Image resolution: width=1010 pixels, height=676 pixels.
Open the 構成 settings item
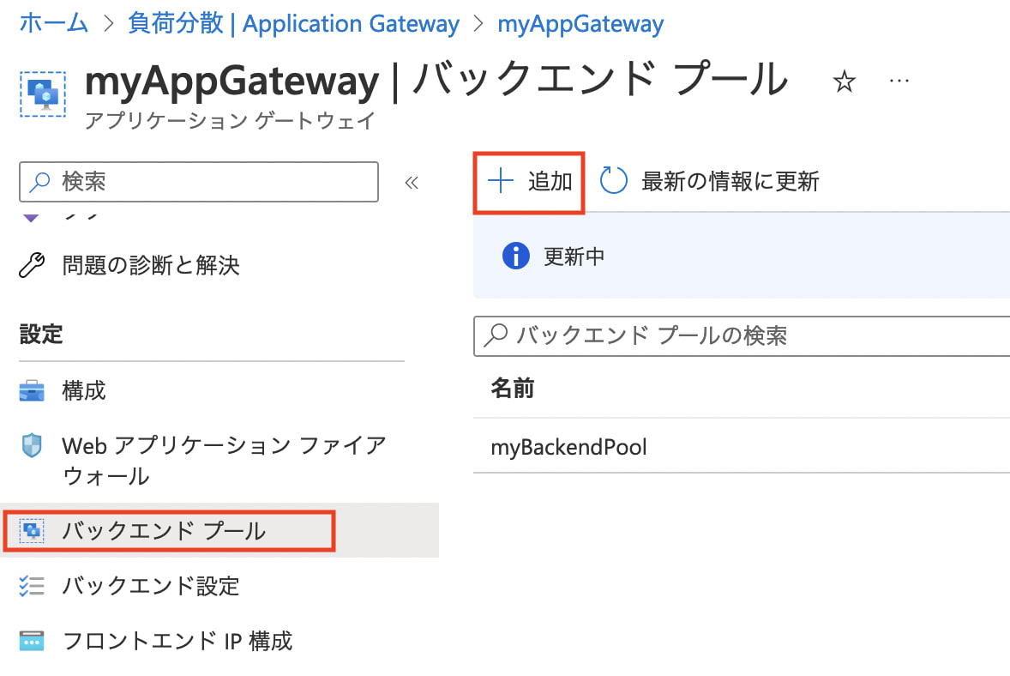click(84, 390)
